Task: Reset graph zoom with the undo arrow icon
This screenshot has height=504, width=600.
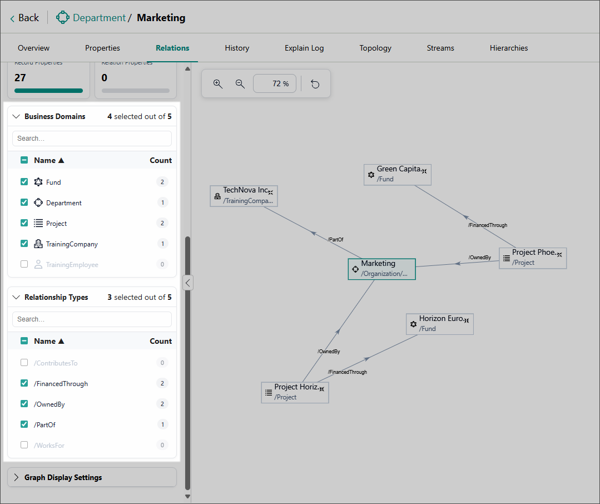Action: (x=315, y=84)
